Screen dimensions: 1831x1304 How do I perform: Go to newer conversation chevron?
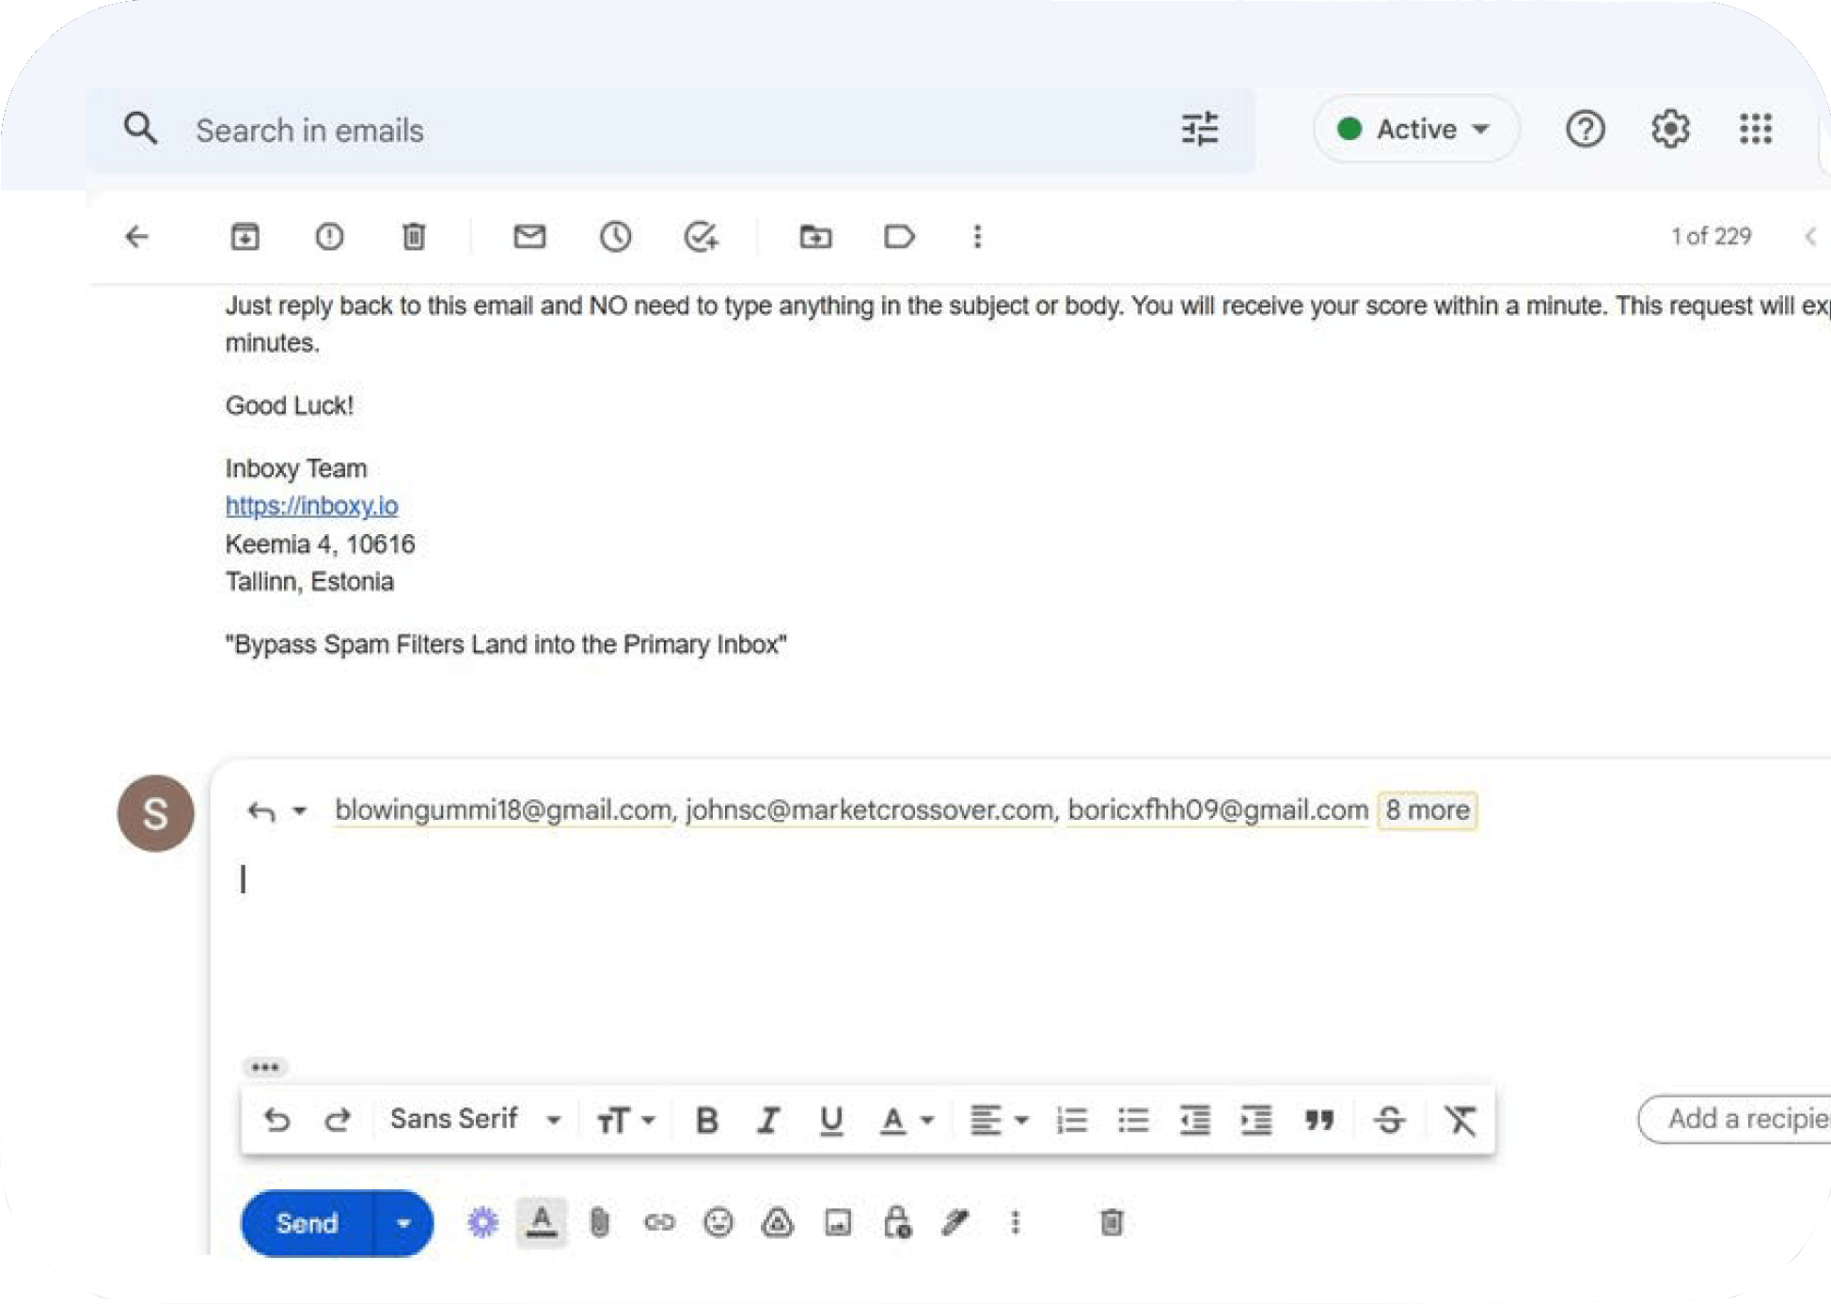point(1811,236)
